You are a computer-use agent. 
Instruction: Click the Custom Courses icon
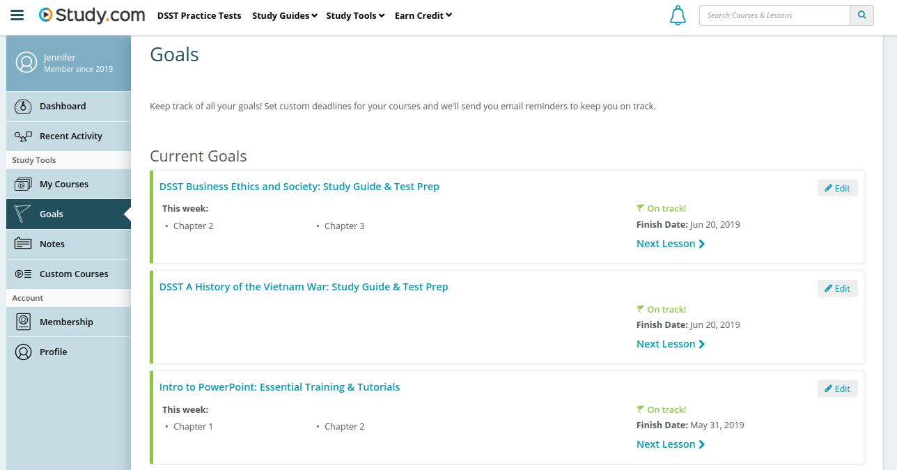pyautogui.click(x=23, y=274)
